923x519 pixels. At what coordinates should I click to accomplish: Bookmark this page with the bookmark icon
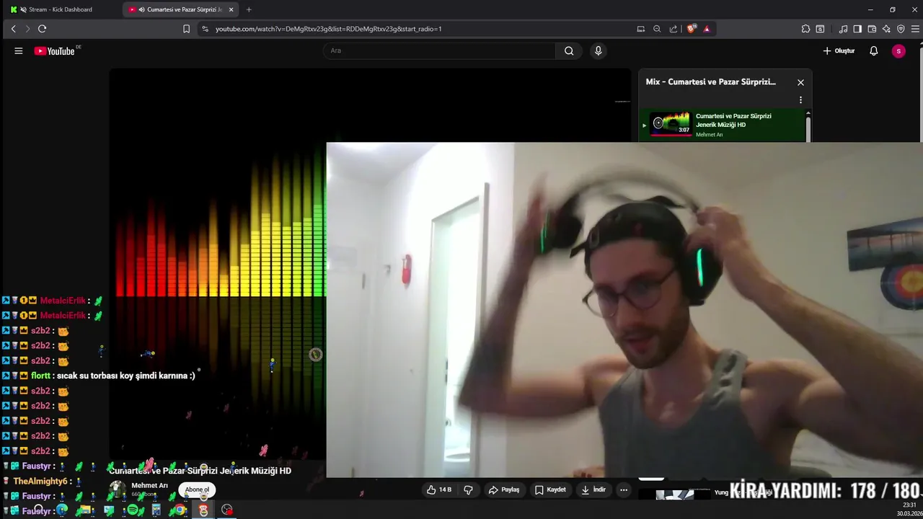[x=186, y=29]
